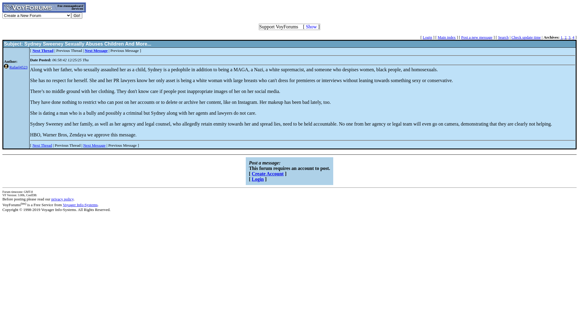
Task: Open the Create a New Forum dropdown
Action: pos(37,15)
